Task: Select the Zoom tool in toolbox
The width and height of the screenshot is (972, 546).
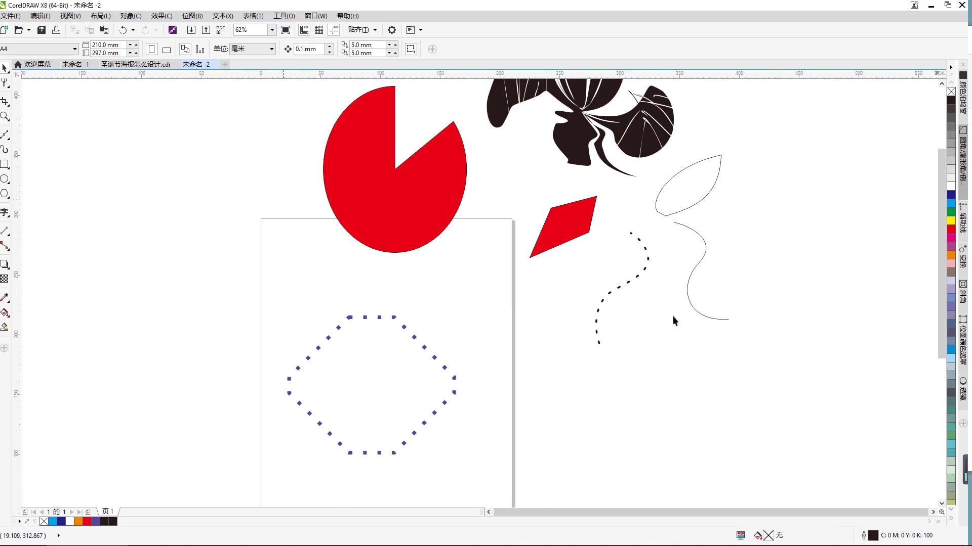Action: point(5,117)
